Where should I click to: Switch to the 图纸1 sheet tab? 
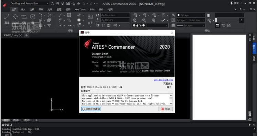pos(16,120)
